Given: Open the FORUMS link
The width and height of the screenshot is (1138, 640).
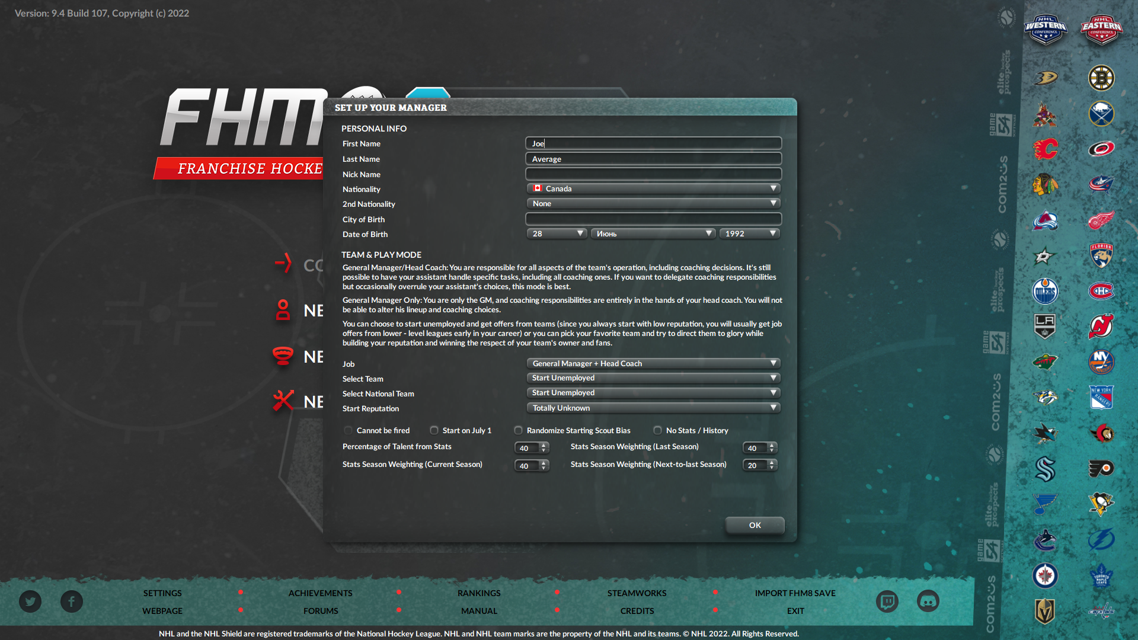Looking at the screenshot, I should click(321, 611).
